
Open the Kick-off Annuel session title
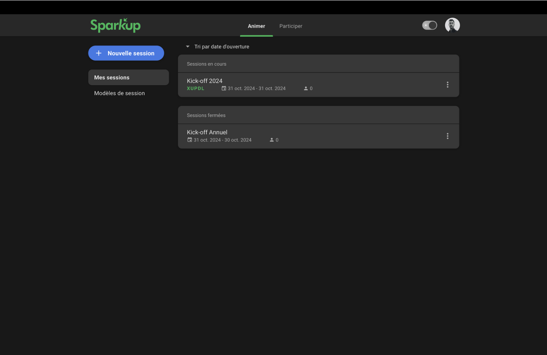point(207,132)
